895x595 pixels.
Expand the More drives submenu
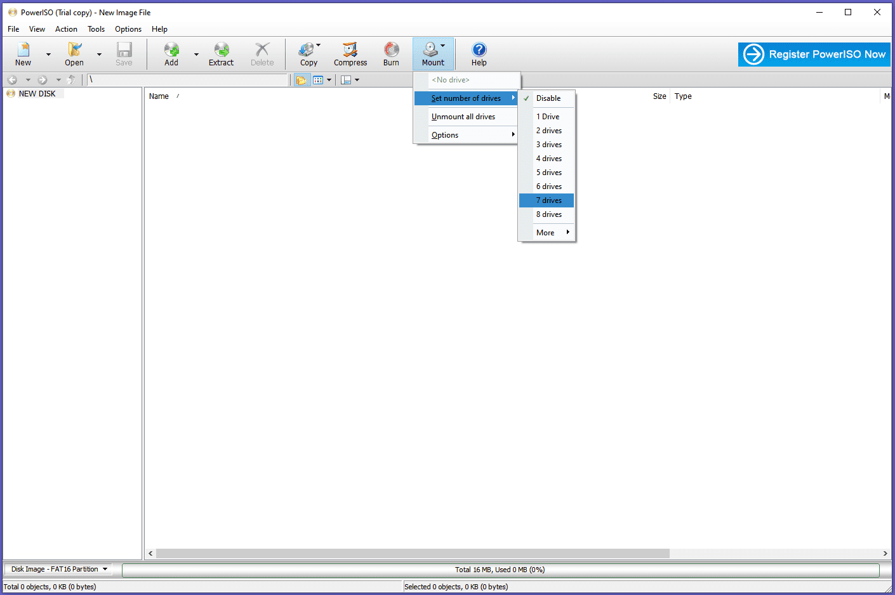(x=547, y=233)
